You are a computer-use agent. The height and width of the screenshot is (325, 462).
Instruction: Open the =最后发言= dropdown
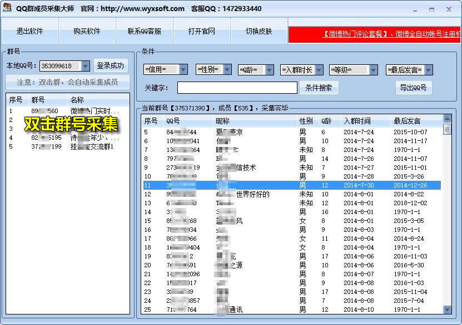tap(429, 70)
